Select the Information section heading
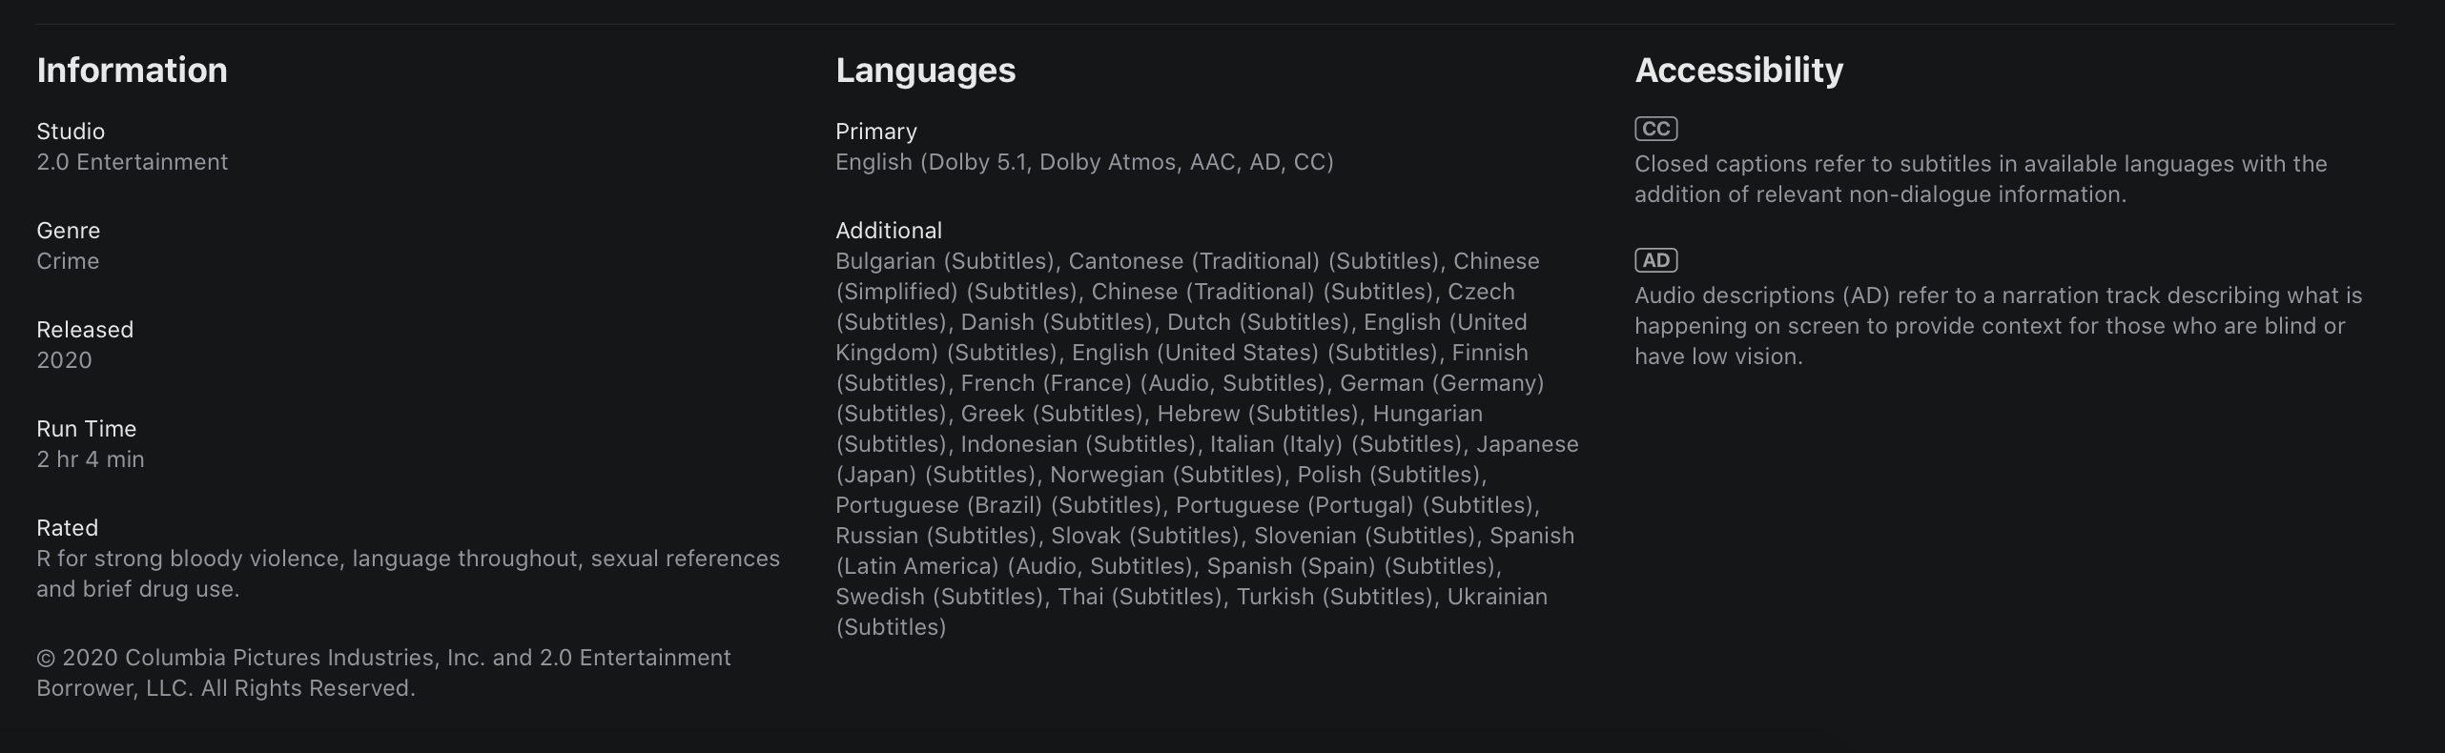Screen dimensions: 2445x753 click(132, 71)
